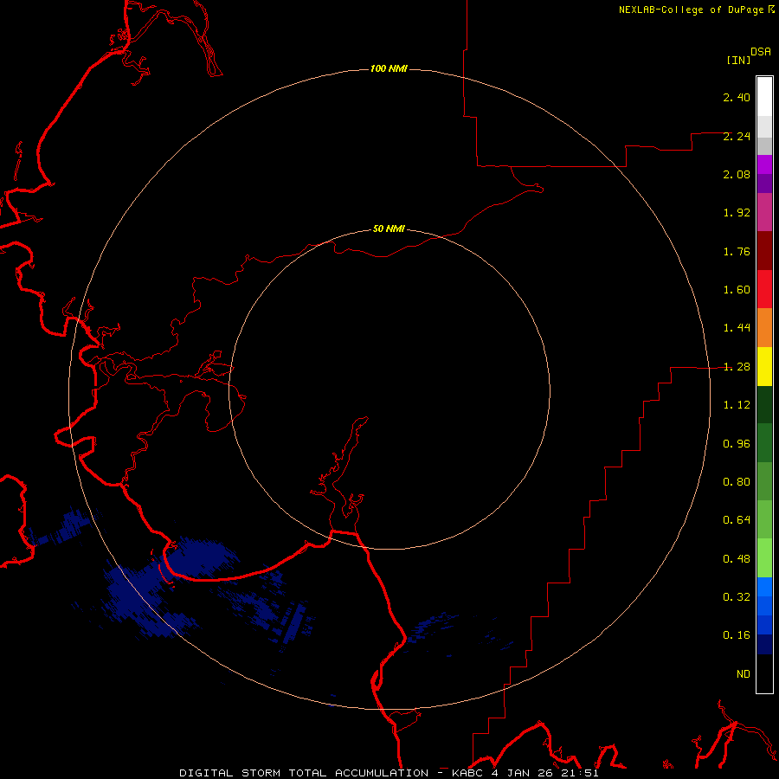This screenshot has height=779, width=779.
Task: Click the 2.24 legend value
Action: 737,136
